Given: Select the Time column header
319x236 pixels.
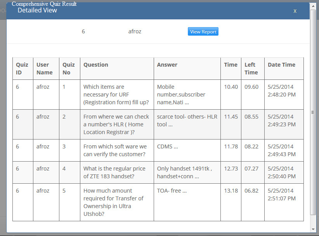Looking at the screenshot, I should tap(231, 65).
